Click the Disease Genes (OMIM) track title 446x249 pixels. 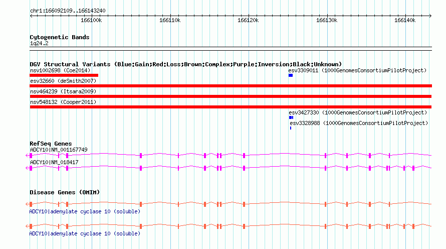65,193
